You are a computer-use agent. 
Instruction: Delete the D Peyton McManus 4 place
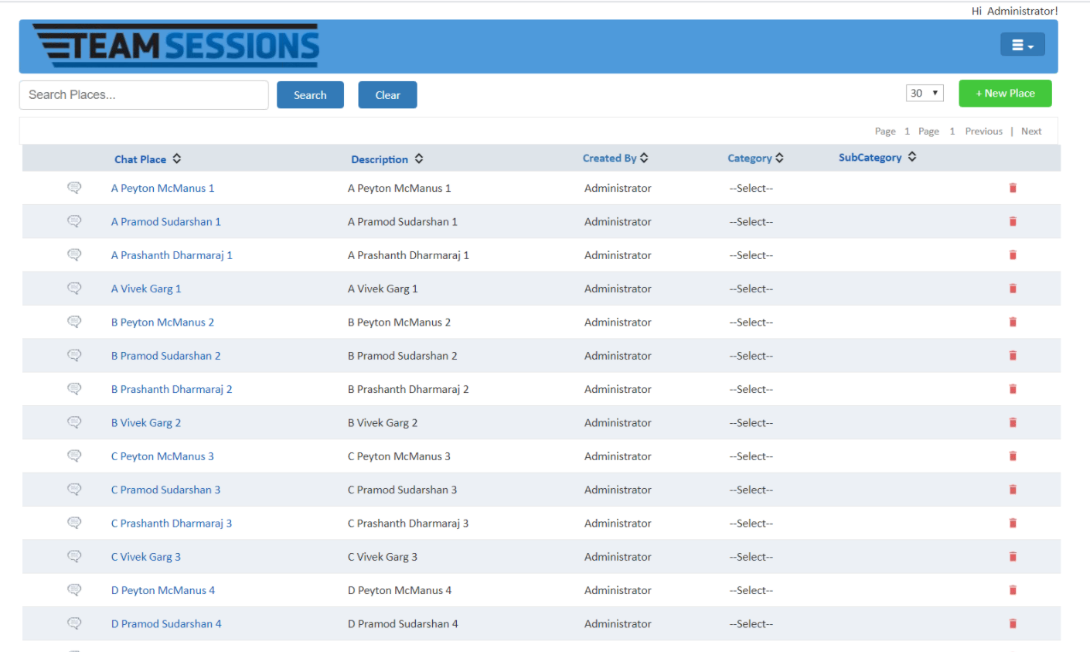coord(1013,590)
